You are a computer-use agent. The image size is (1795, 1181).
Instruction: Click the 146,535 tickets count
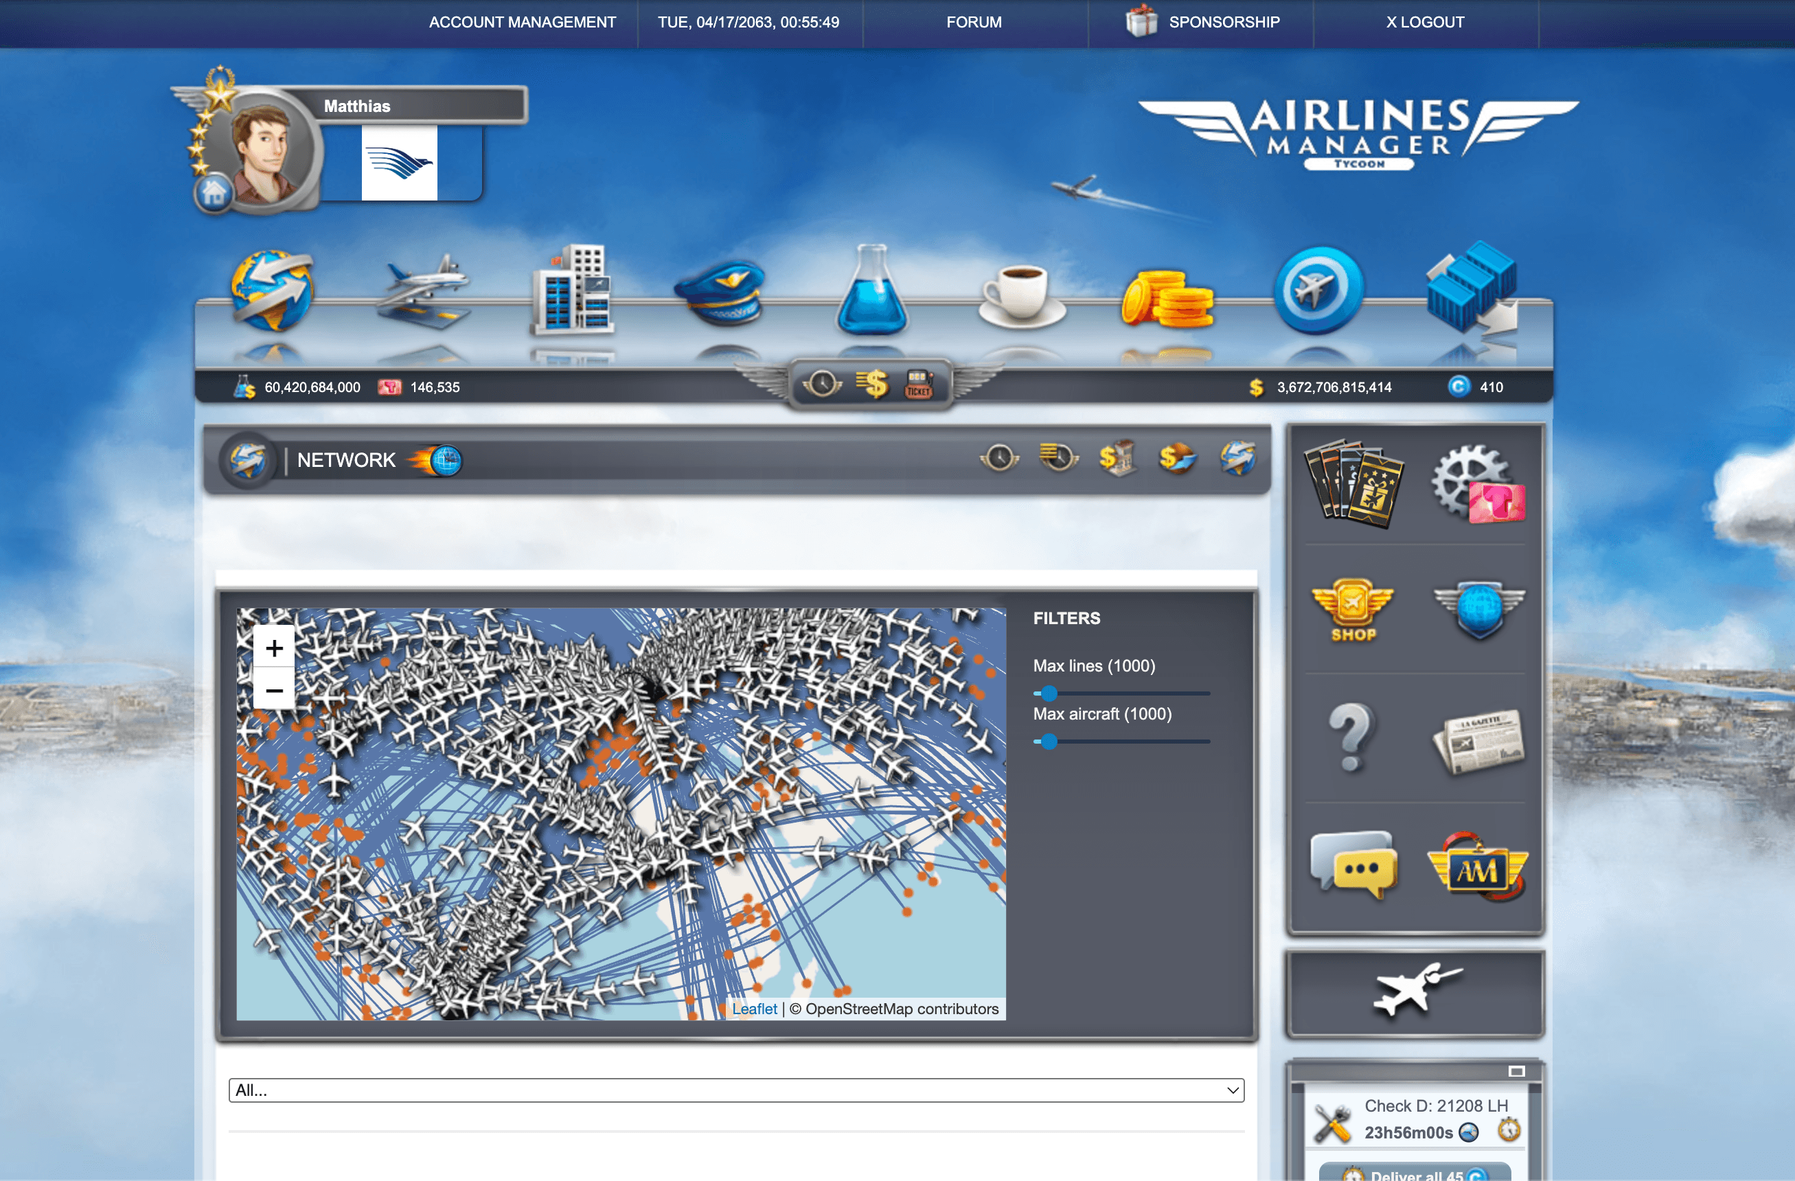point(435,388)
